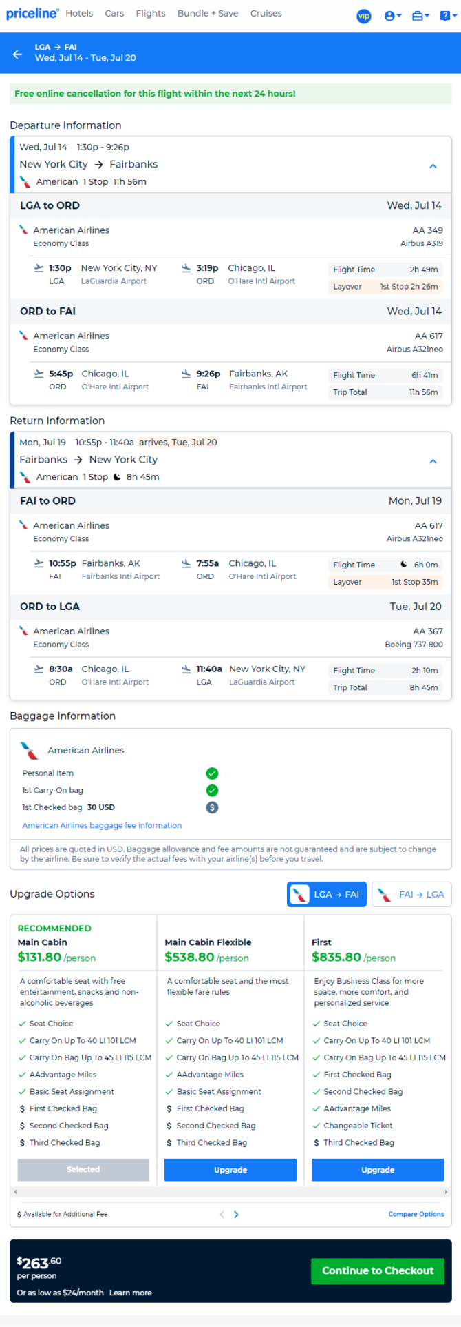Open the trips briefcase icon menu

point(420,16)
